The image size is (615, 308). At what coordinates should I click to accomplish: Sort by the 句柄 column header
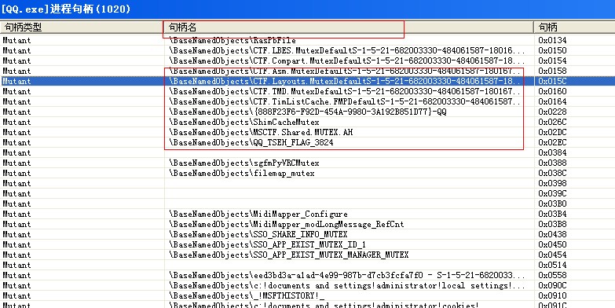tap(575, 27)
